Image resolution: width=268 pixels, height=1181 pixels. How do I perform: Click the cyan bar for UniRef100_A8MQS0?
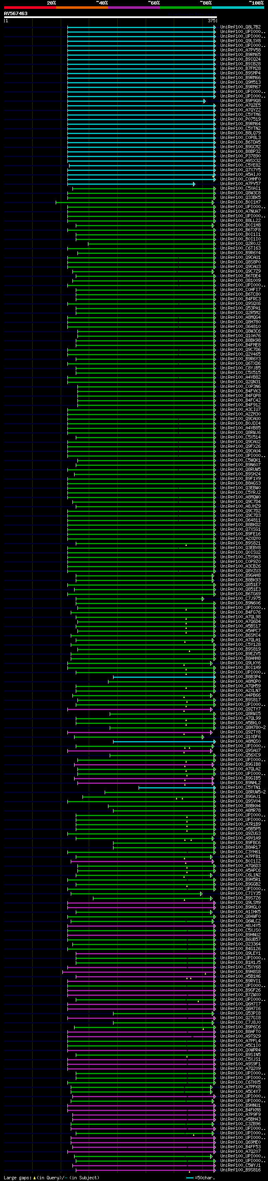coord(165,742)
